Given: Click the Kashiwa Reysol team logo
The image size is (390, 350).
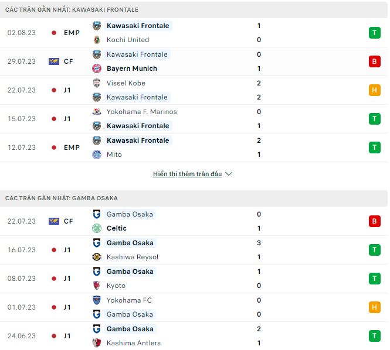Looking at the screenshot, I should (97, 257).
